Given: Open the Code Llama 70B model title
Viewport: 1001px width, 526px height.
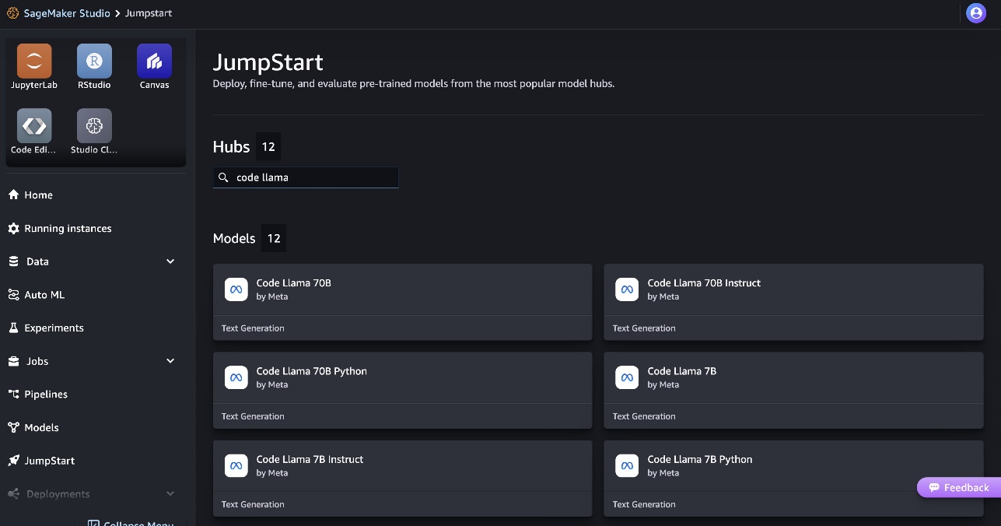Looking at the screenshot, I should [294, 283].
